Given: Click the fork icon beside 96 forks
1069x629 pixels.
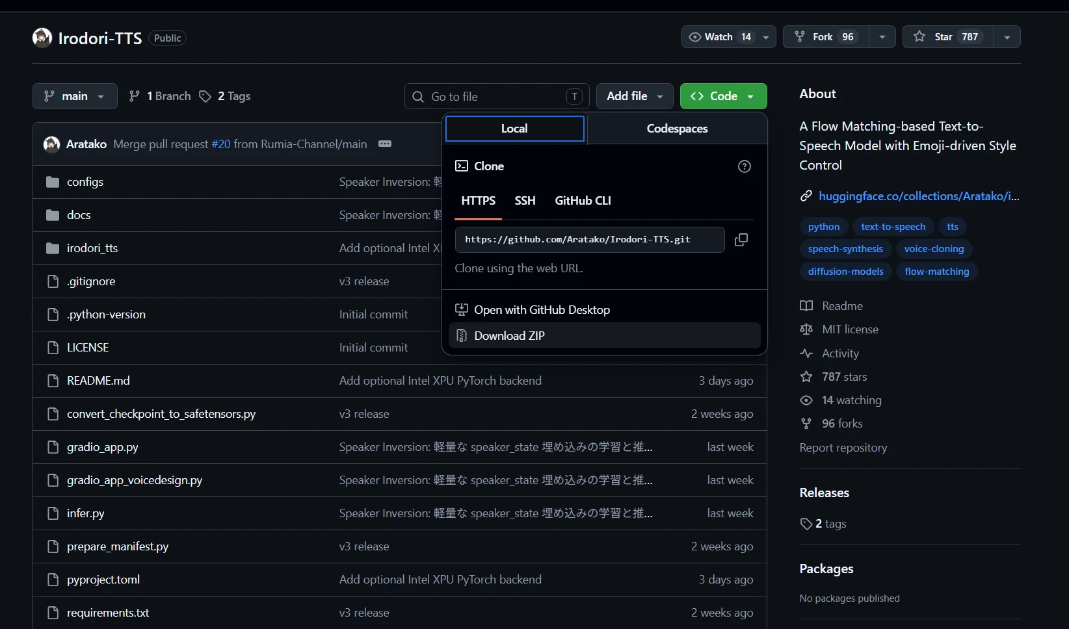Looking at the screenshot, I should tap(806, 424).
